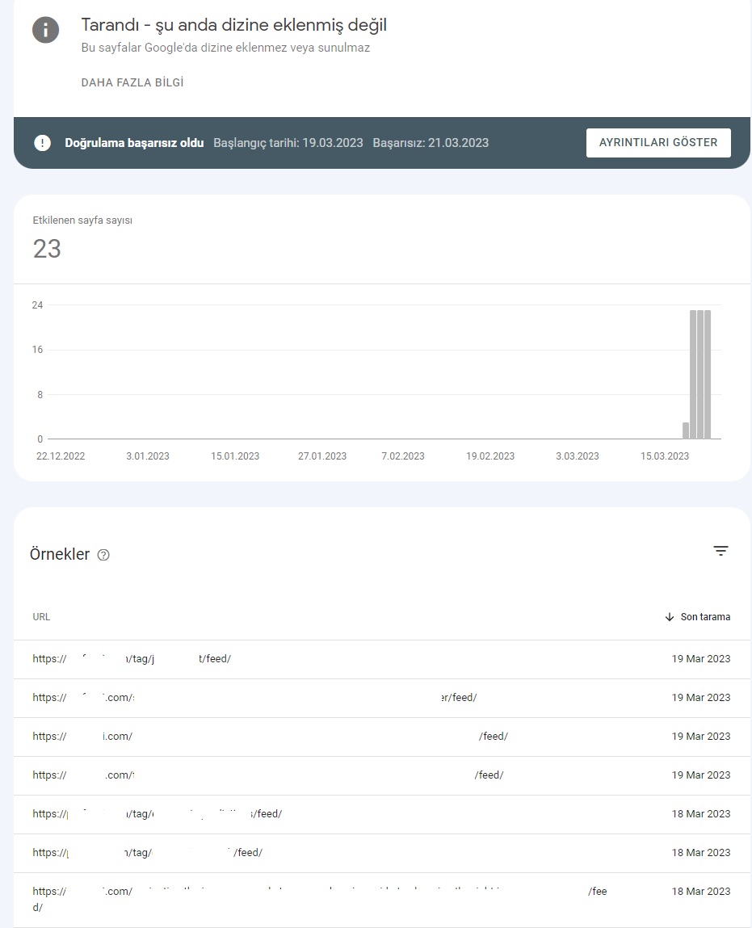The width and height of the screenshot is (752, 928).
Task: Click the info icon beside the page title
Action: tap(45, 30)
